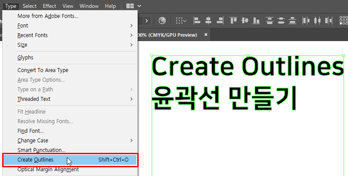Expand the Recent Fonts submenu
This screenshot has width=348, height=176.
pyautogui.click(x=74, y=35)
